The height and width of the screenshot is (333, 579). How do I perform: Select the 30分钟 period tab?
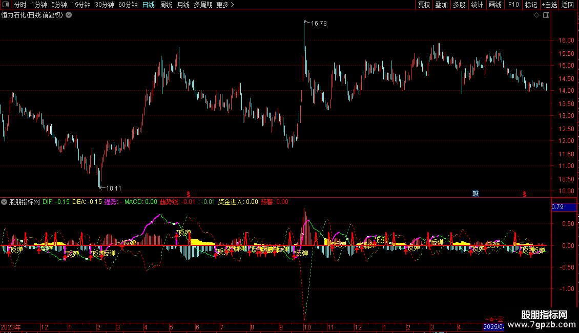coord(105,5)
